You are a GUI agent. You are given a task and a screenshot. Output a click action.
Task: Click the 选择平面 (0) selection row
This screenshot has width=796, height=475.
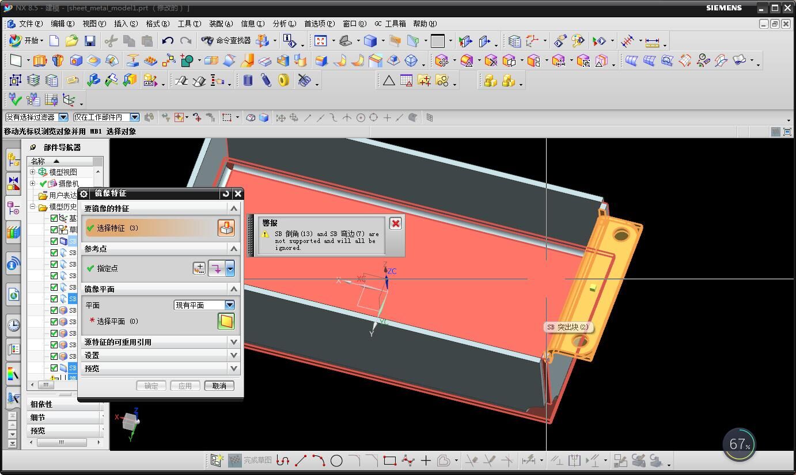(151, 321)
